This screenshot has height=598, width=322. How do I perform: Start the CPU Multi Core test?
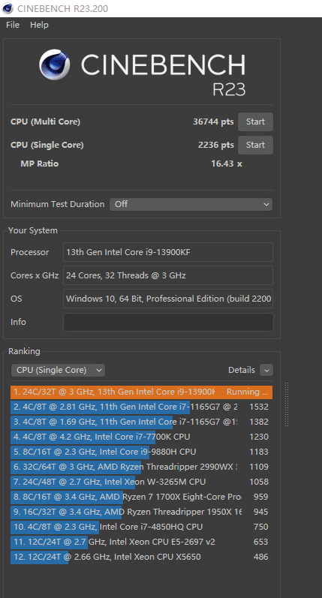pos(255,122)
